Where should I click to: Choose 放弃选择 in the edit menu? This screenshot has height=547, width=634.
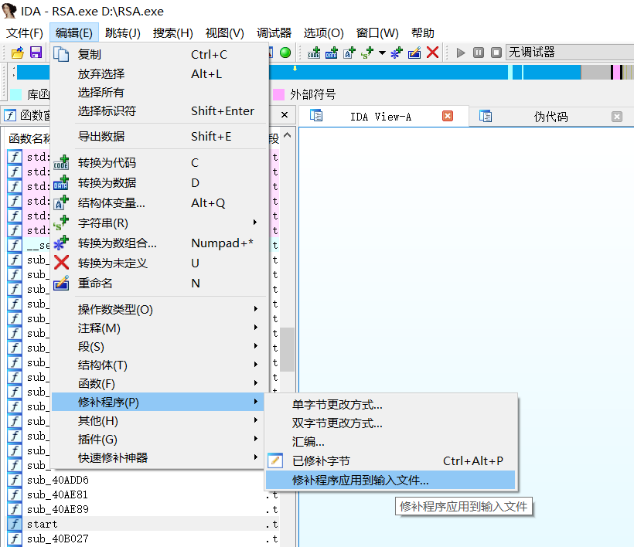[x=158, y=73]
